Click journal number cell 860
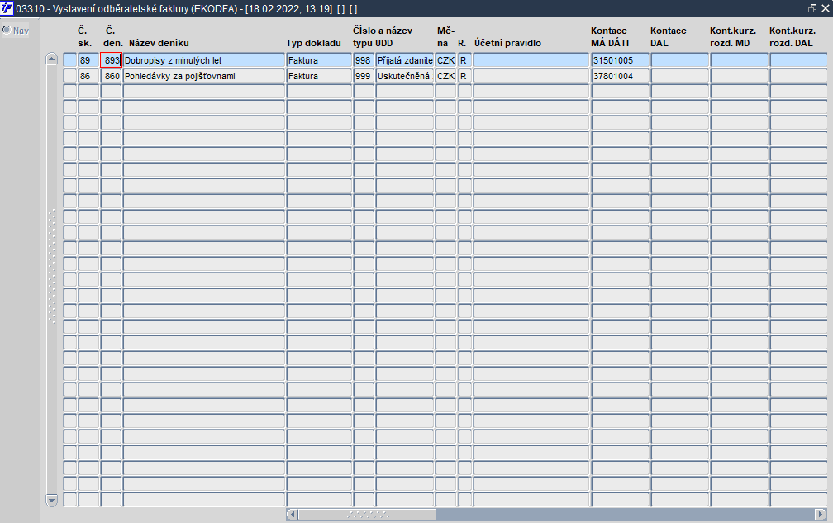This screenshot has width=833, height=523. [111, 76]
